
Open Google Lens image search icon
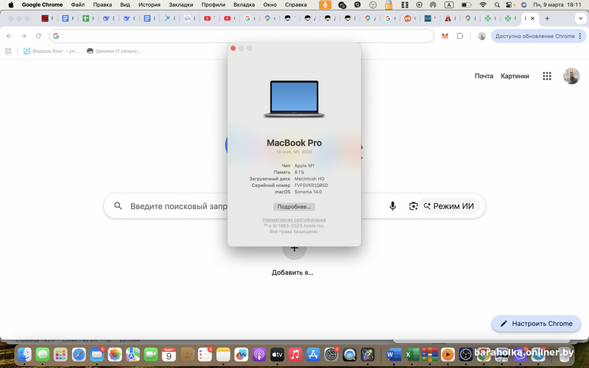(413, 206)
